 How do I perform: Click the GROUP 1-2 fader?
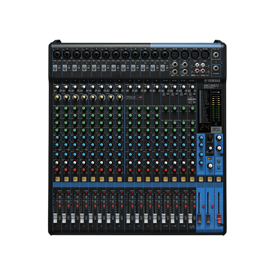199,218
